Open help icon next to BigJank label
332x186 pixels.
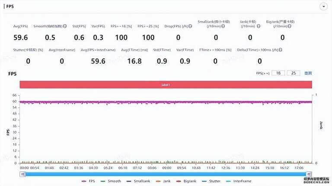(290, 26)
